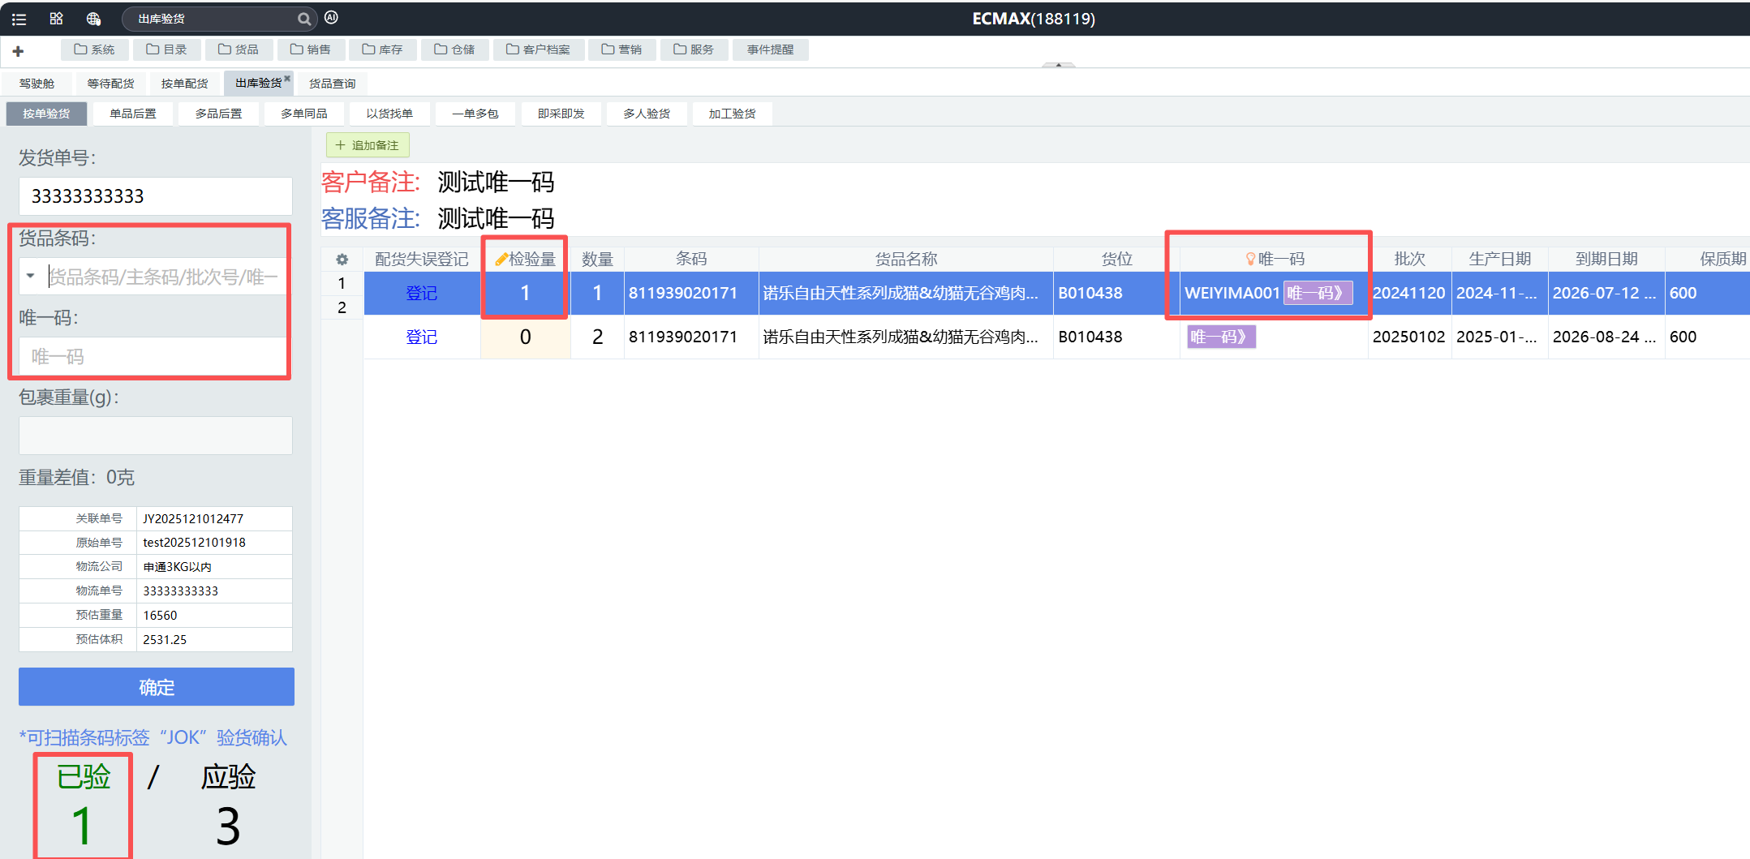
Task: Click the blue 确定 button
Action: (157, 687)
